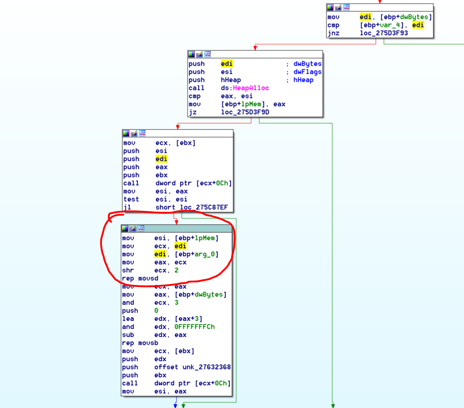
Task: Follow the HeapAlloc call reference
Action: [x=251, y=88]
